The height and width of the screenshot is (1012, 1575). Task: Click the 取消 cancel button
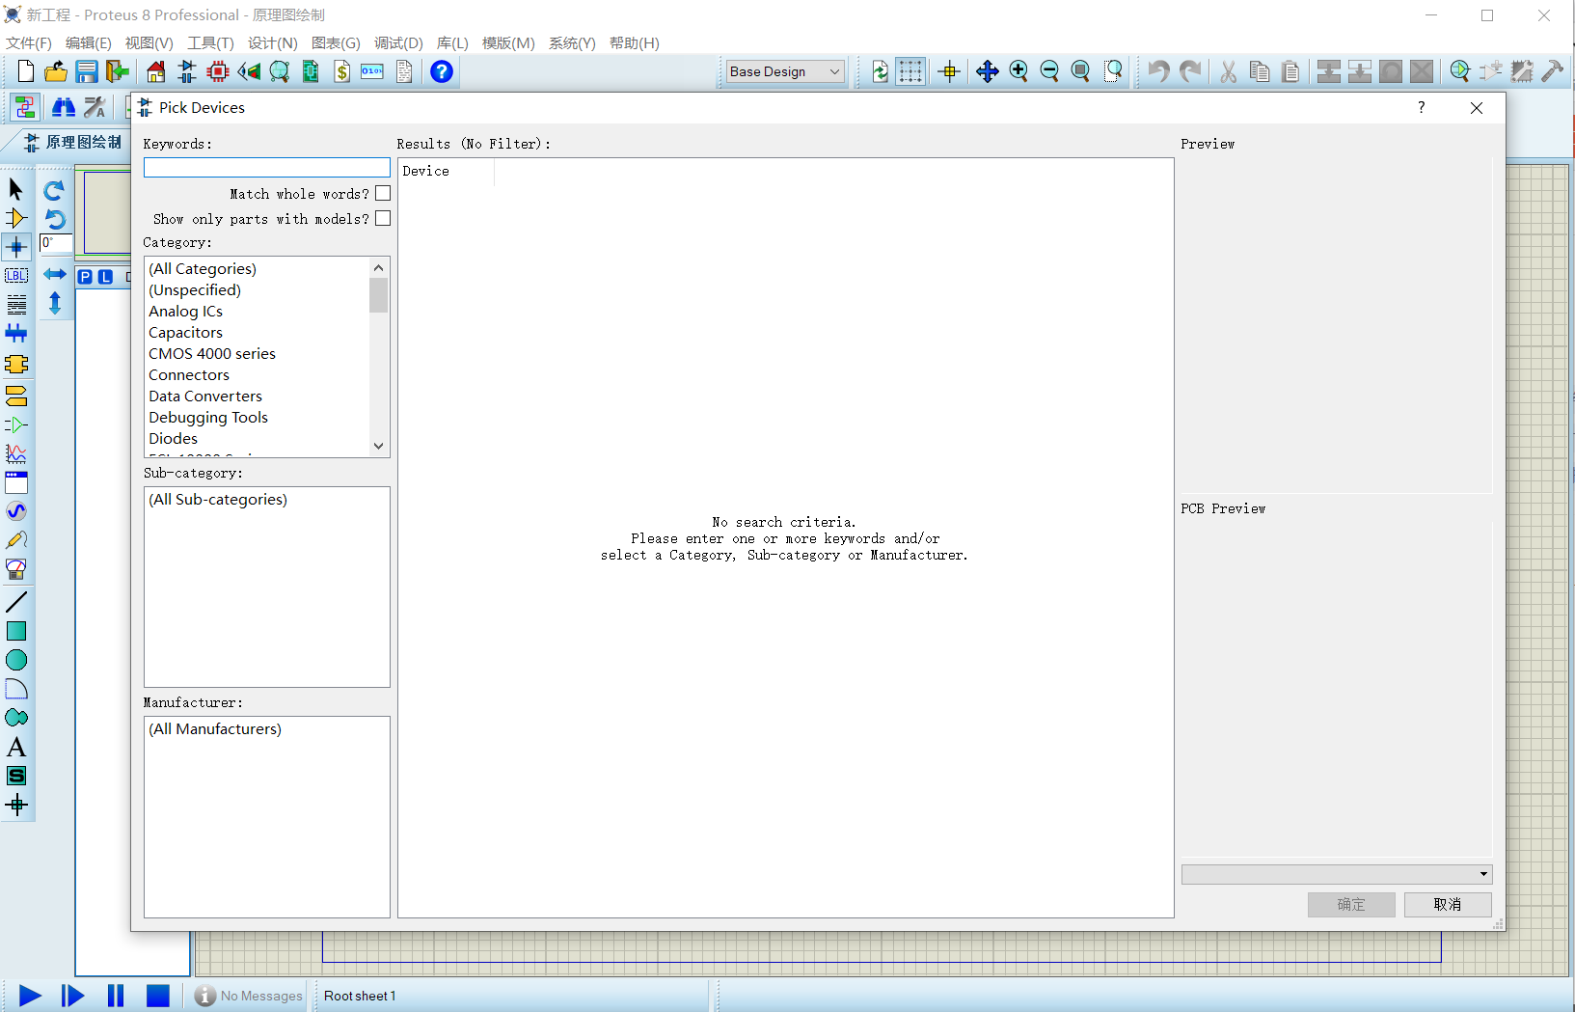pyautogui.click(x=1448, y=904)
